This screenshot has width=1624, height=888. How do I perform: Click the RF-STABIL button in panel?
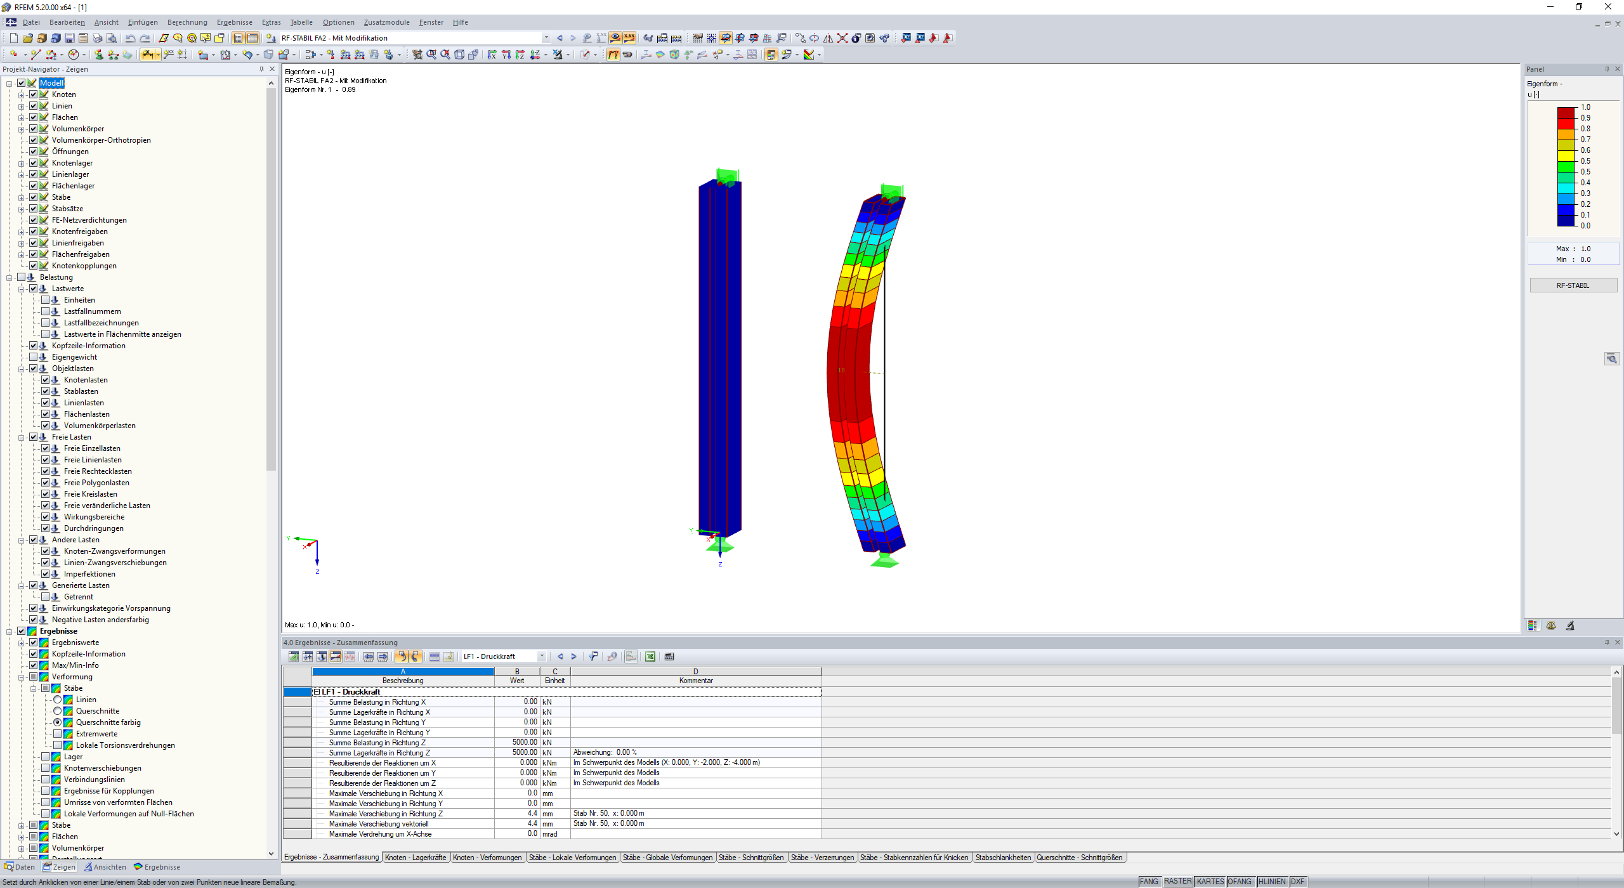point(1573,285)
